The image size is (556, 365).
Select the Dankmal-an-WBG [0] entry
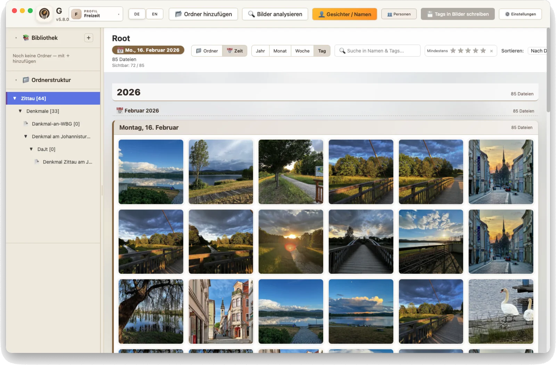coord(56,124)
